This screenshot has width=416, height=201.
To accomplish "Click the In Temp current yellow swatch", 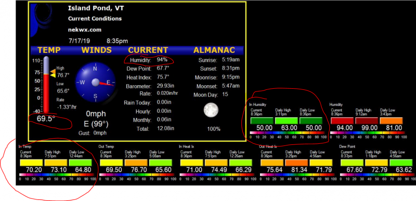I will click(x=31, y=163).
